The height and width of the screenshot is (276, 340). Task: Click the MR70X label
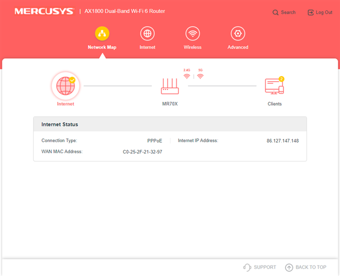coord(170,104)
